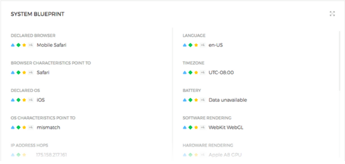
Task: Expand +4 badge next to Mobile Safari
Action: click(31, 45)
